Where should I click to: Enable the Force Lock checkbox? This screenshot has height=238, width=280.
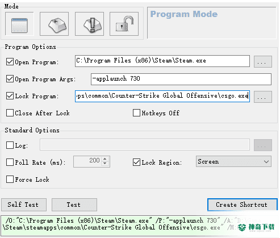tap(10, 179)
